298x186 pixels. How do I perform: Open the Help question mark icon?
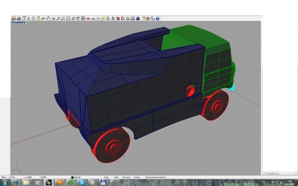158,19
